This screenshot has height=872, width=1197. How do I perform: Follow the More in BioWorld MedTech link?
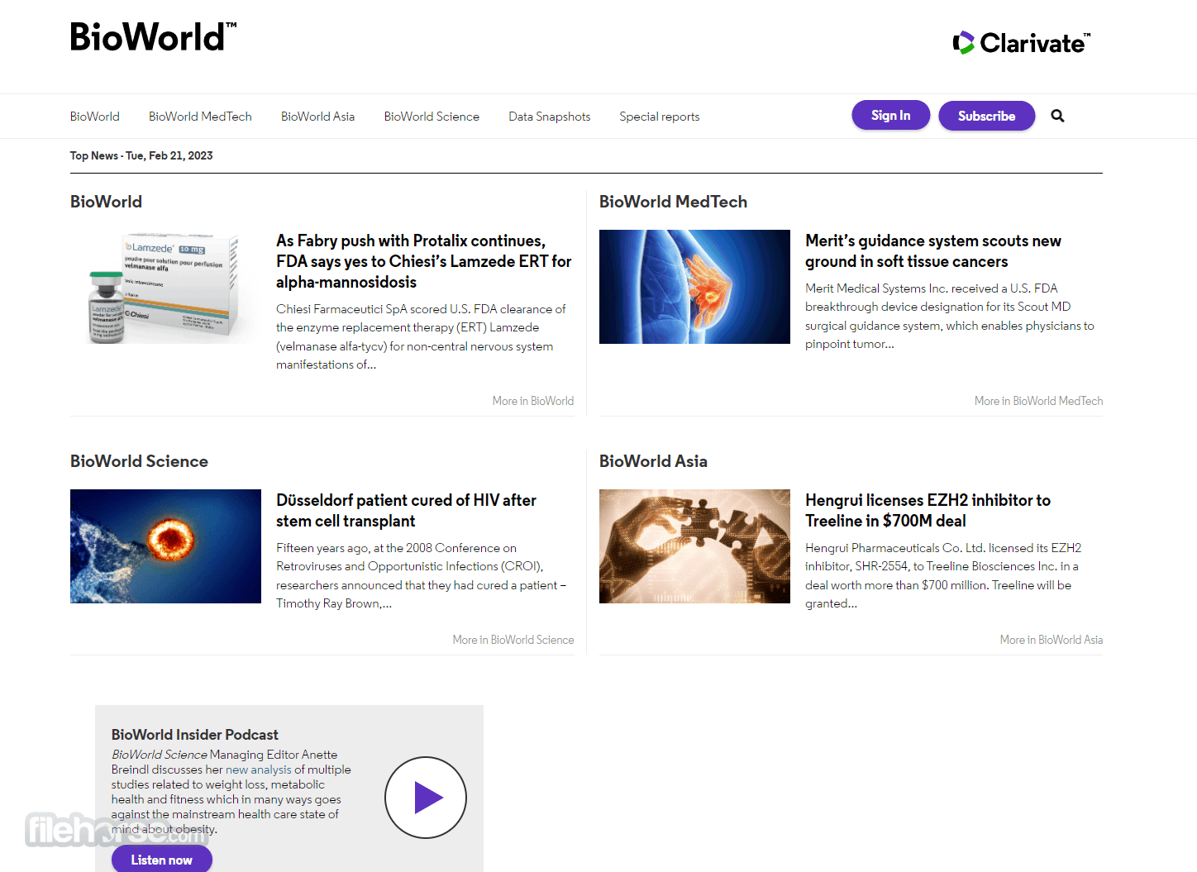[1038, 401]
